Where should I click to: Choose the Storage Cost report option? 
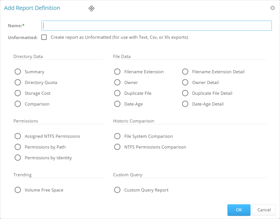[x=18, y=93]
